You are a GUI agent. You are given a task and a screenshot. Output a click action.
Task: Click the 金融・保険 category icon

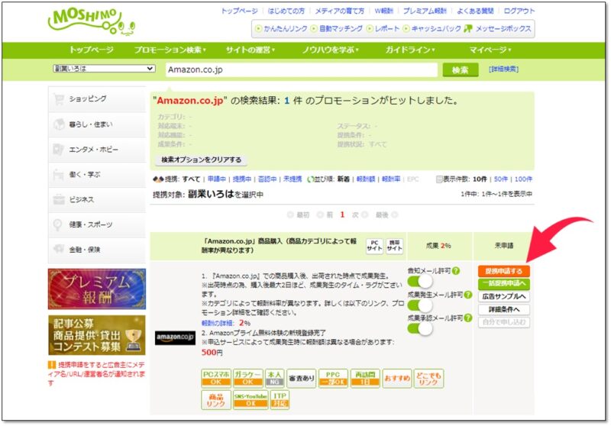(x=59, y=249)
